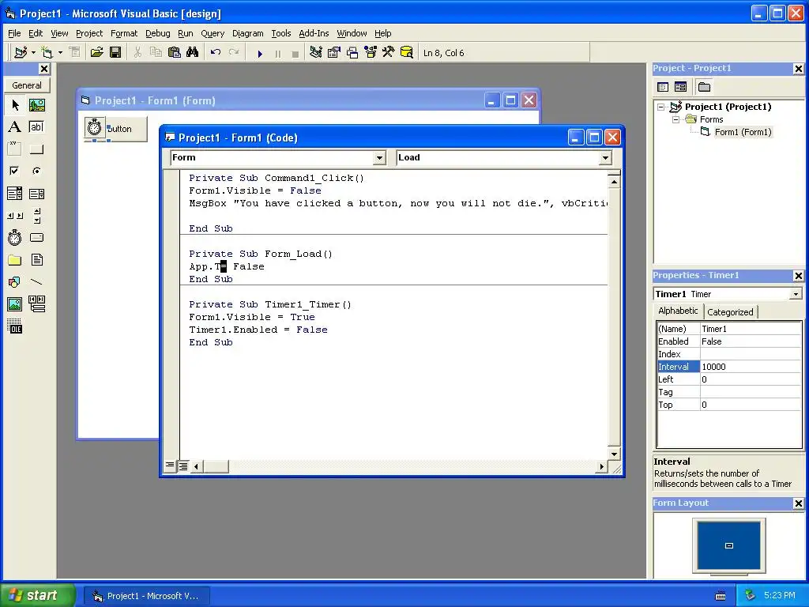Image resolution: width=809 pixels, height=607 pixels.
Task: Open the Tools menu
Action: point(280,33)
